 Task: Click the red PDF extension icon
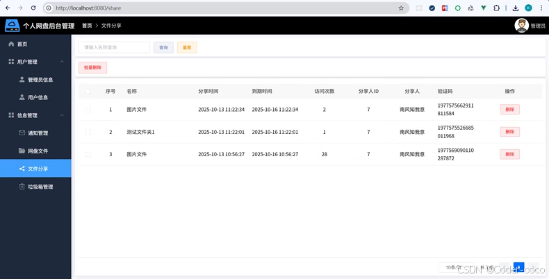445,8
